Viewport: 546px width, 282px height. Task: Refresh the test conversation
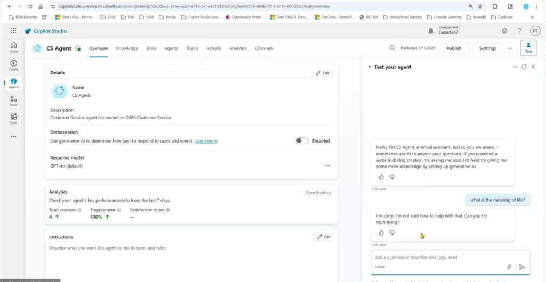(524, 67)
